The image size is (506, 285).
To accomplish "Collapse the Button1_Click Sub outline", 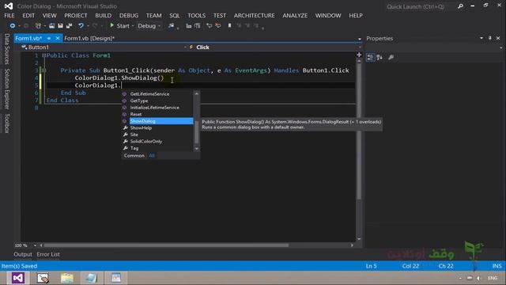I will pyautogui.click(x=43, y=70).
